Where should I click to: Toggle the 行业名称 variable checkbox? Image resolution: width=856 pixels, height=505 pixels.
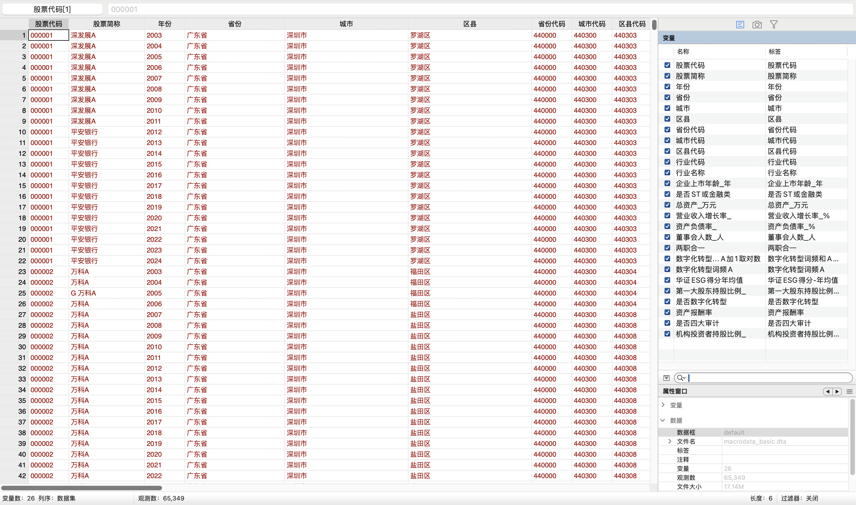pos(667,172)
